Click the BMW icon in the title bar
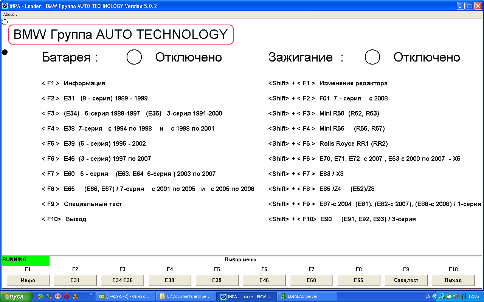484x302 pixels. (x=5, y=6)
